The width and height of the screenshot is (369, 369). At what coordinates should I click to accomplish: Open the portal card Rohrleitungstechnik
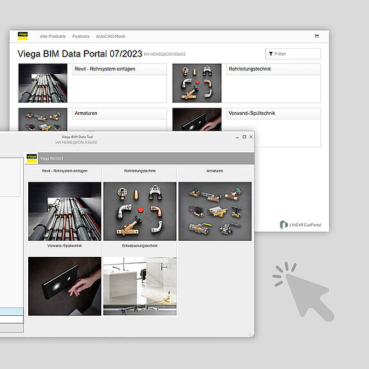click(x=273, y=83)
